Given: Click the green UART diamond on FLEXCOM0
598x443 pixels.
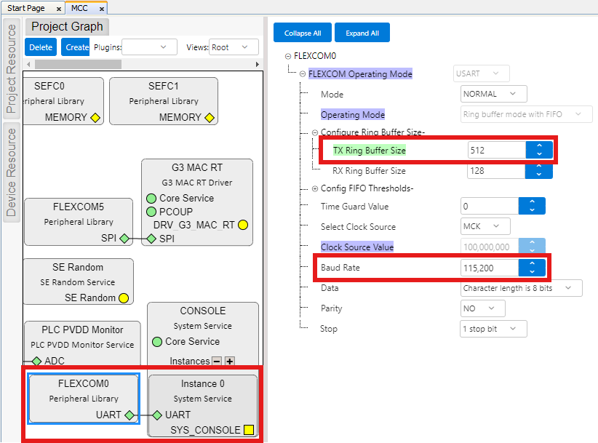Looking at the screenshot, I should click(x=129, y=415).
